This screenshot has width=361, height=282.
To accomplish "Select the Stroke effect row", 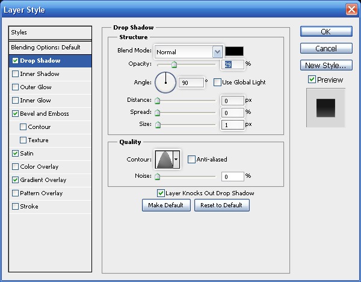I will pyautogui.click(x=50, y=207).
